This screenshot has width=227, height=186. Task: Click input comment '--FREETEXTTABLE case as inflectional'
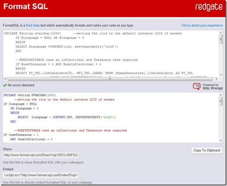pos(77,60)
